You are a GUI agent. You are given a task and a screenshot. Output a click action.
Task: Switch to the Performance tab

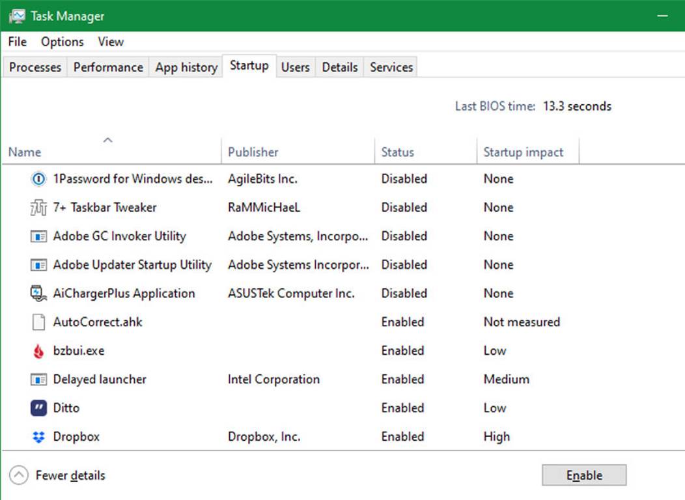point(108,67)
